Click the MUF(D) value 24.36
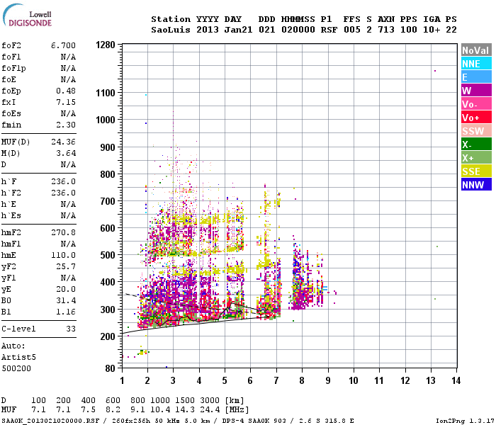This screenshot has width=496, height=425. coord(63,142)
